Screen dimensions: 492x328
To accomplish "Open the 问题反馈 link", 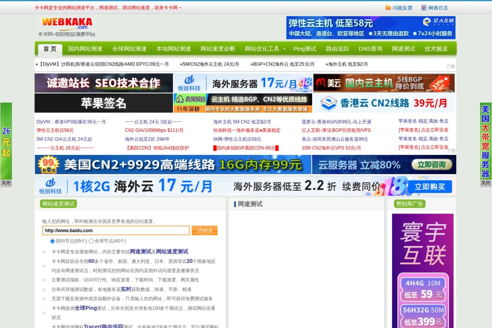I will [403, 8].
